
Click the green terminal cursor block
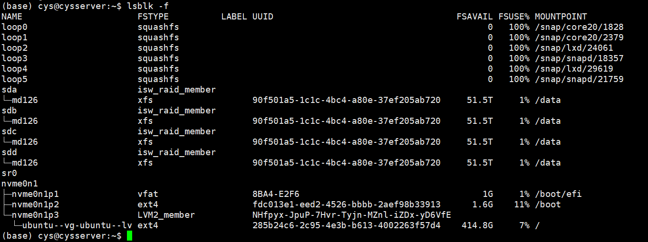coord(129,236)
